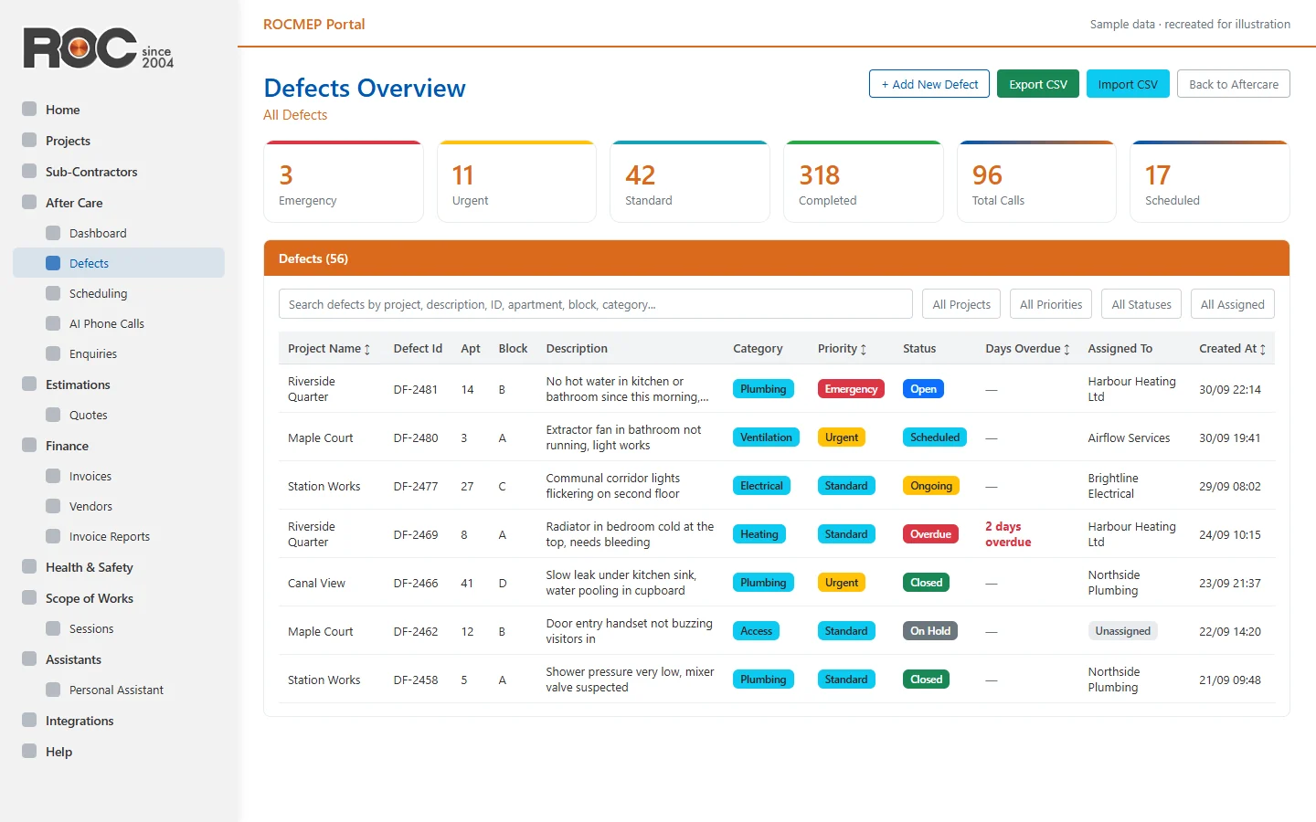The image size is (1316, 822).
Task: Open AI Phone Calls page
Action: (119, 323)
